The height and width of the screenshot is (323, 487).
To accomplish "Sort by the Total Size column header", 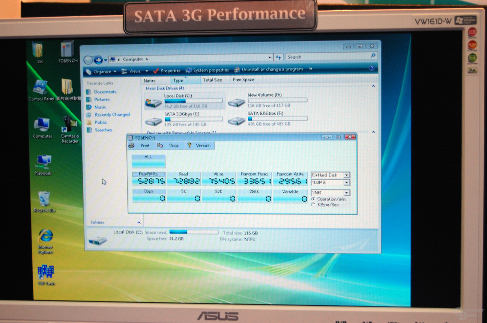I will click(x=215, y=80).
